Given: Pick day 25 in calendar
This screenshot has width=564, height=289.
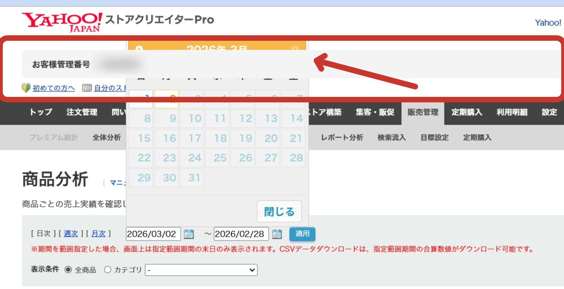Looking at the screenshot, I should click(x=217, y=158).
